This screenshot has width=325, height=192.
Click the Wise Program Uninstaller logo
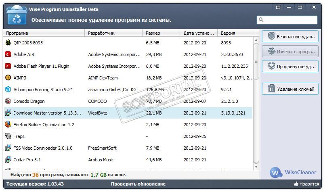click(x=17, y=15)
